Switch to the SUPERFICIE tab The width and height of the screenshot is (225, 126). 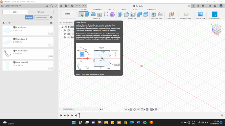click(x=98, y=10)
